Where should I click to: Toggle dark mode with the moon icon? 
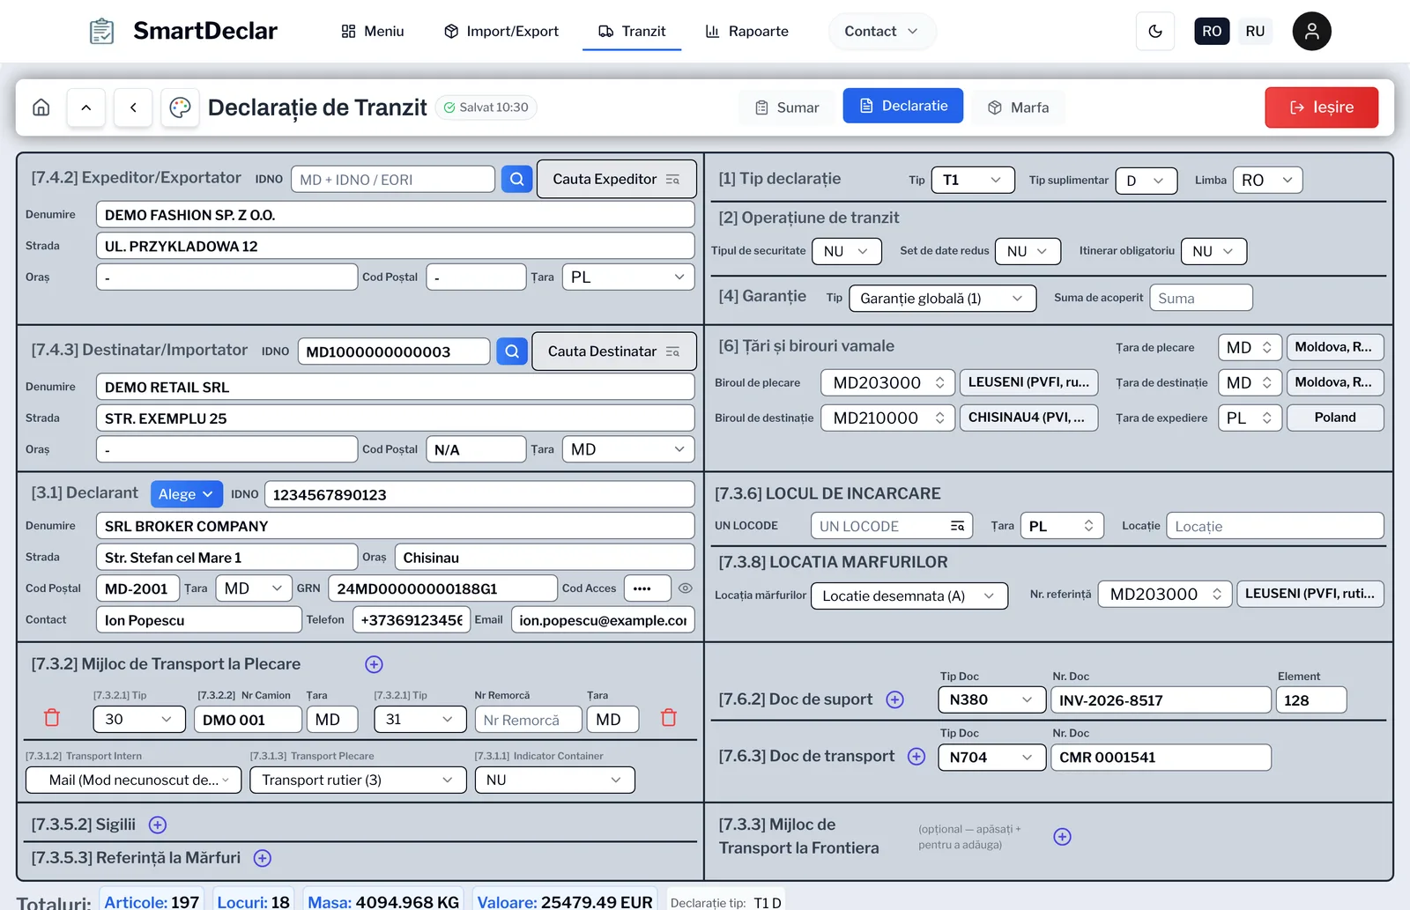(1155, 32)
